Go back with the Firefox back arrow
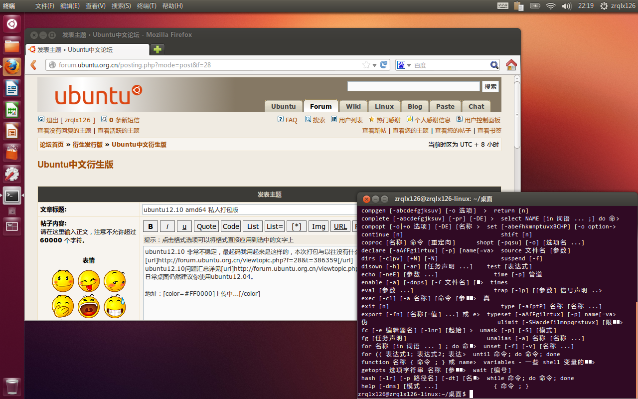This screenshot has height=399, width=638. pos(34,65)
